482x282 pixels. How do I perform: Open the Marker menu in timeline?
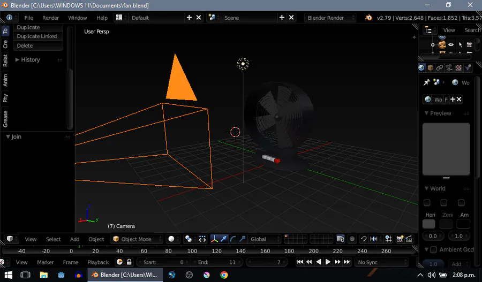tap(46, 262)
